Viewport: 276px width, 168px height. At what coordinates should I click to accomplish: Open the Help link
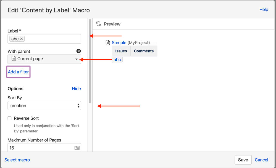point(264,10)
